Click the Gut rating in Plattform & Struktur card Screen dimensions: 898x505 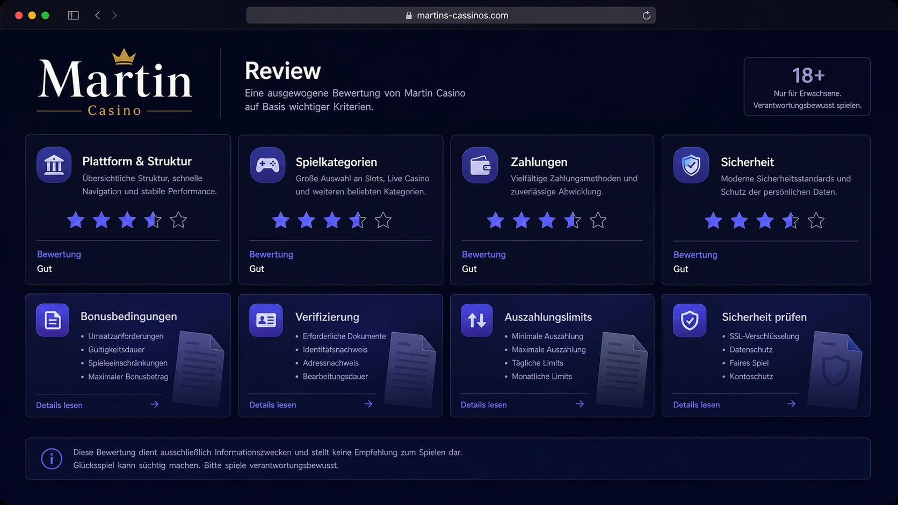click(44, 268)
